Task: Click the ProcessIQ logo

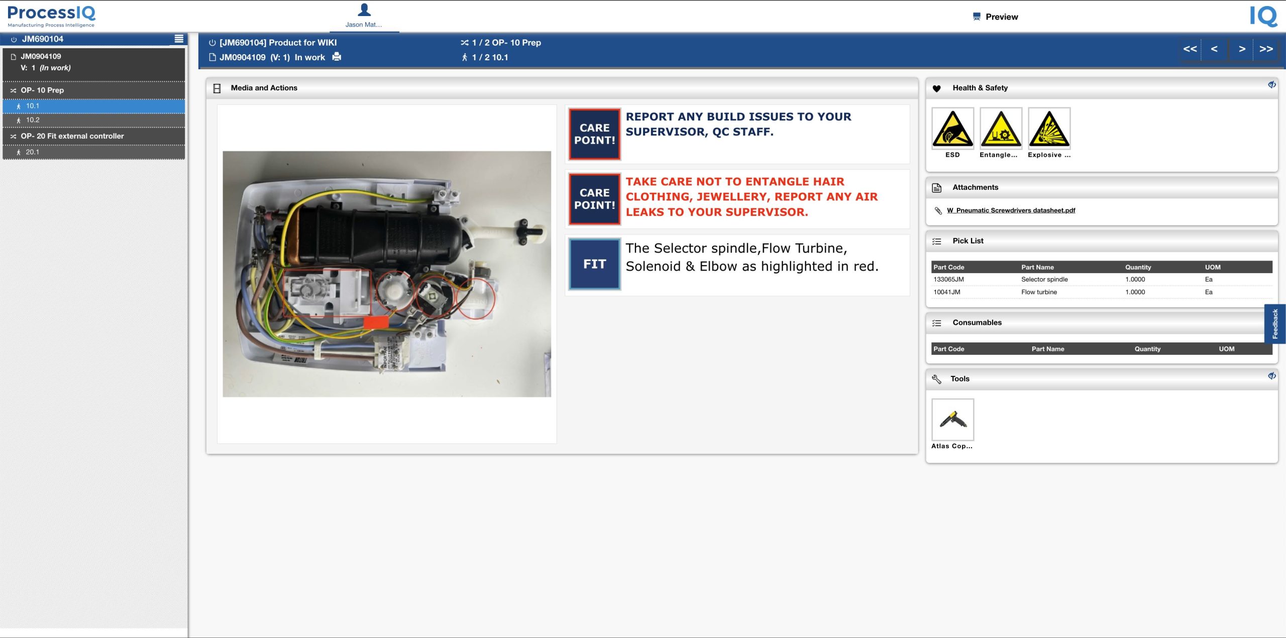Action: pos(51,16)
